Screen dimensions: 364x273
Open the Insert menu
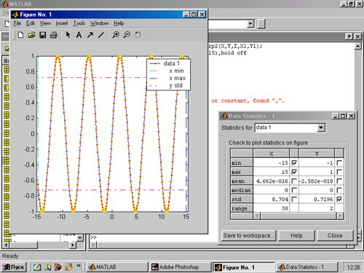pos(62,23)
